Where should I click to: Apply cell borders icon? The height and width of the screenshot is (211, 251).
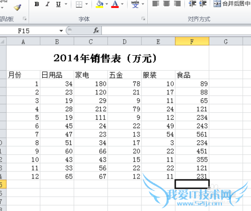pyautogui.click(x=79, y=4)
